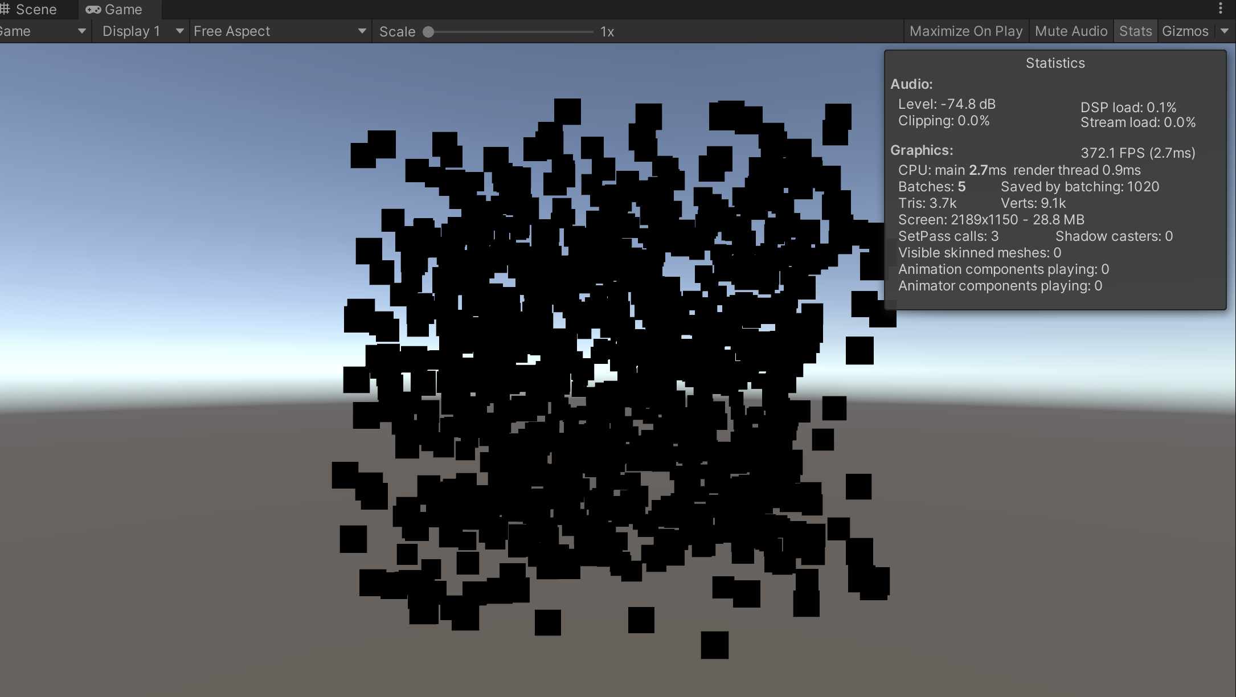
Task: Open the vertical ellipsis menu at top right
Action: (x=1221, y=9)
